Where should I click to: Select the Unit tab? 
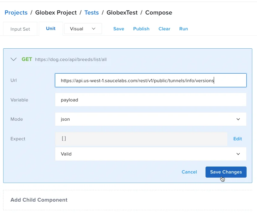click(51, 28)
